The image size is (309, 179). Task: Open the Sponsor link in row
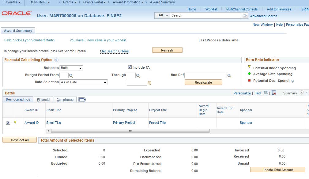pos(246,123)
